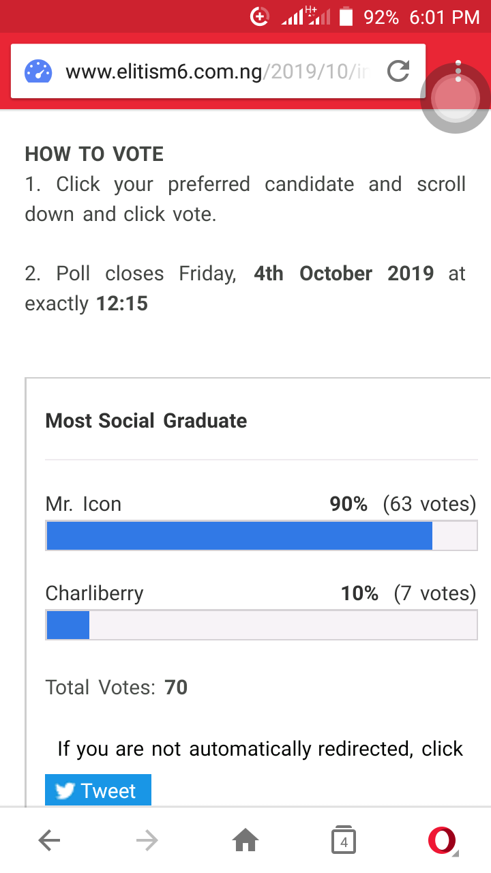
Task: Click the Mr. Icon vote progress bar
Action: point(261,535)
